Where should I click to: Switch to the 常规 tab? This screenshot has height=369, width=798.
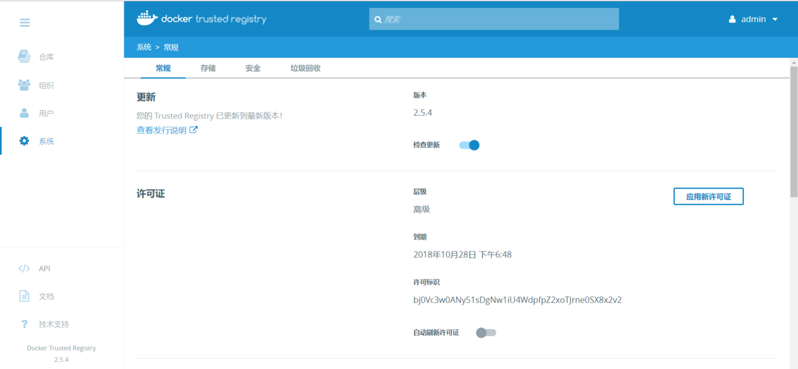pyautogui.click(x=163, y=68)
